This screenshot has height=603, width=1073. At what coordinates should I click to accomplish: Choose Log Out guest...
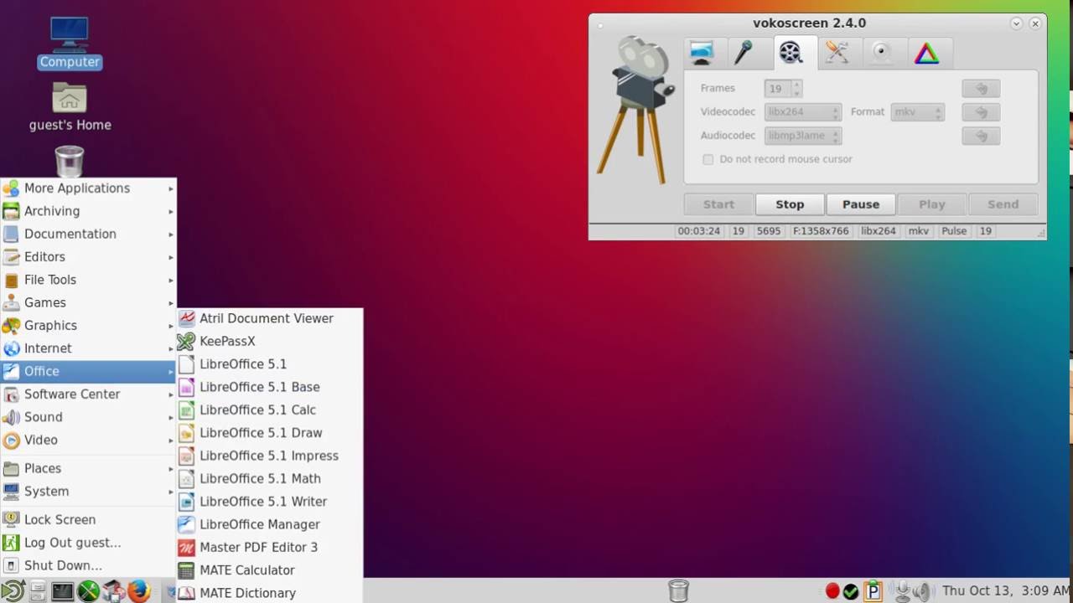click(88, 543)
